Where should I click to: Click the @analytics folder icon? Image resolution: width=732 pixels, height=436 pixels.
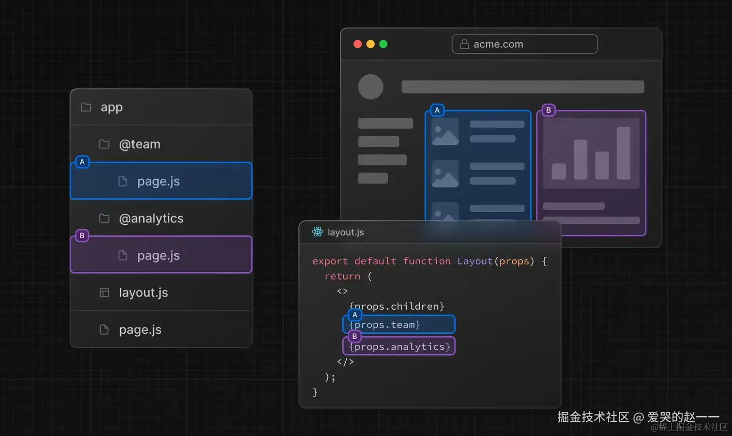pos(104,218)
